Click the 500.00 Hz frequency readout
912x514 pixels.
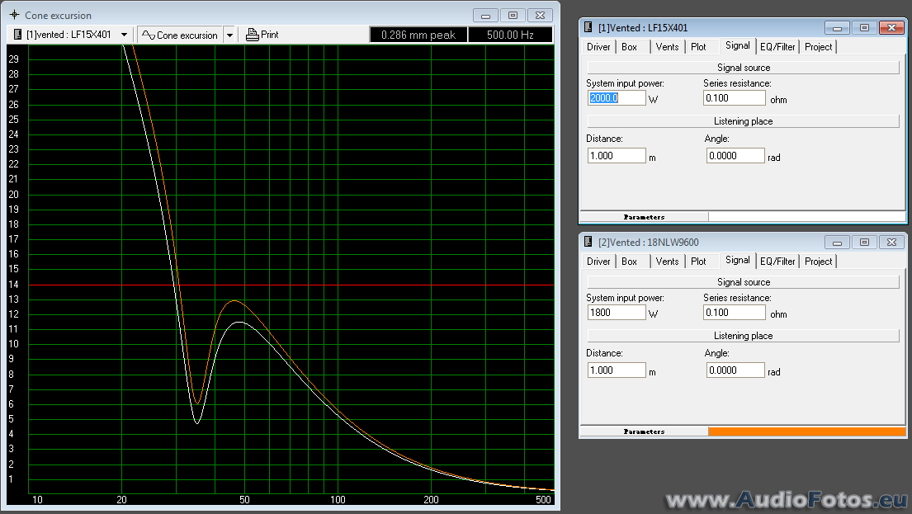[x=510, y=35]
